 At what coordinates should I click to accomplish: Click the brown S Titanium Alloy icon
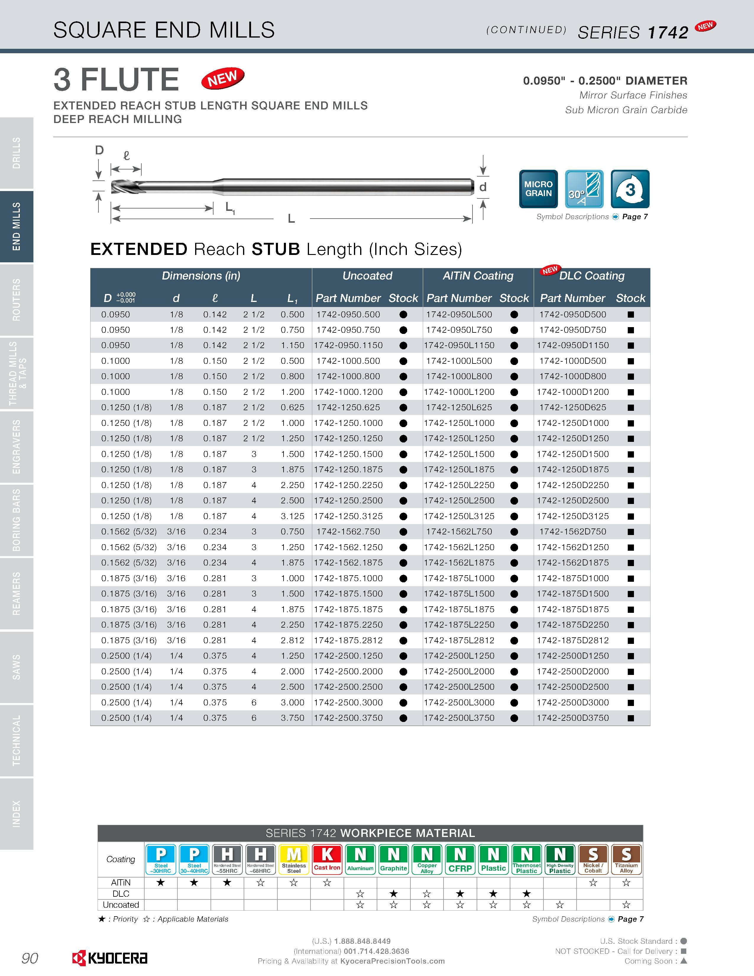(626, 859)
